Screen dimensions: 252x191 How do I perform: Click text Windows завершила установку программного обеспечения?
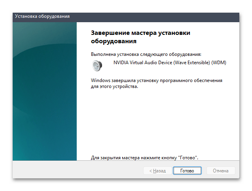click(x=157, y=84)
